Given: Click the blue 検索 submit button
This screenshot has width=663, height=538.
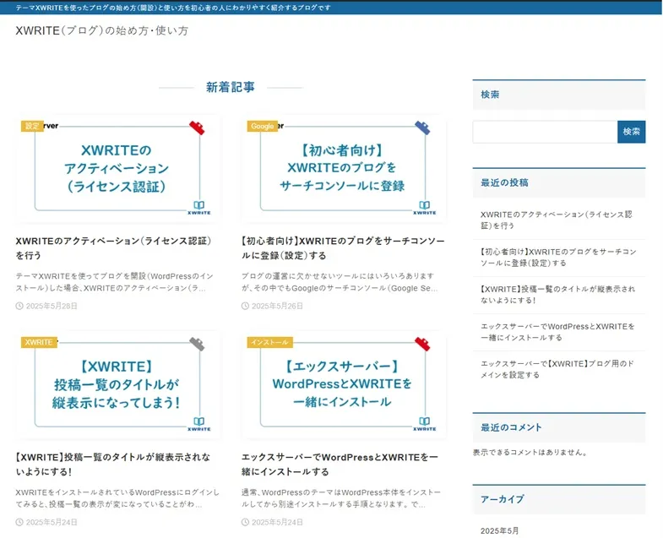Looking at the screenshot, I should click(x=631, y=132).
